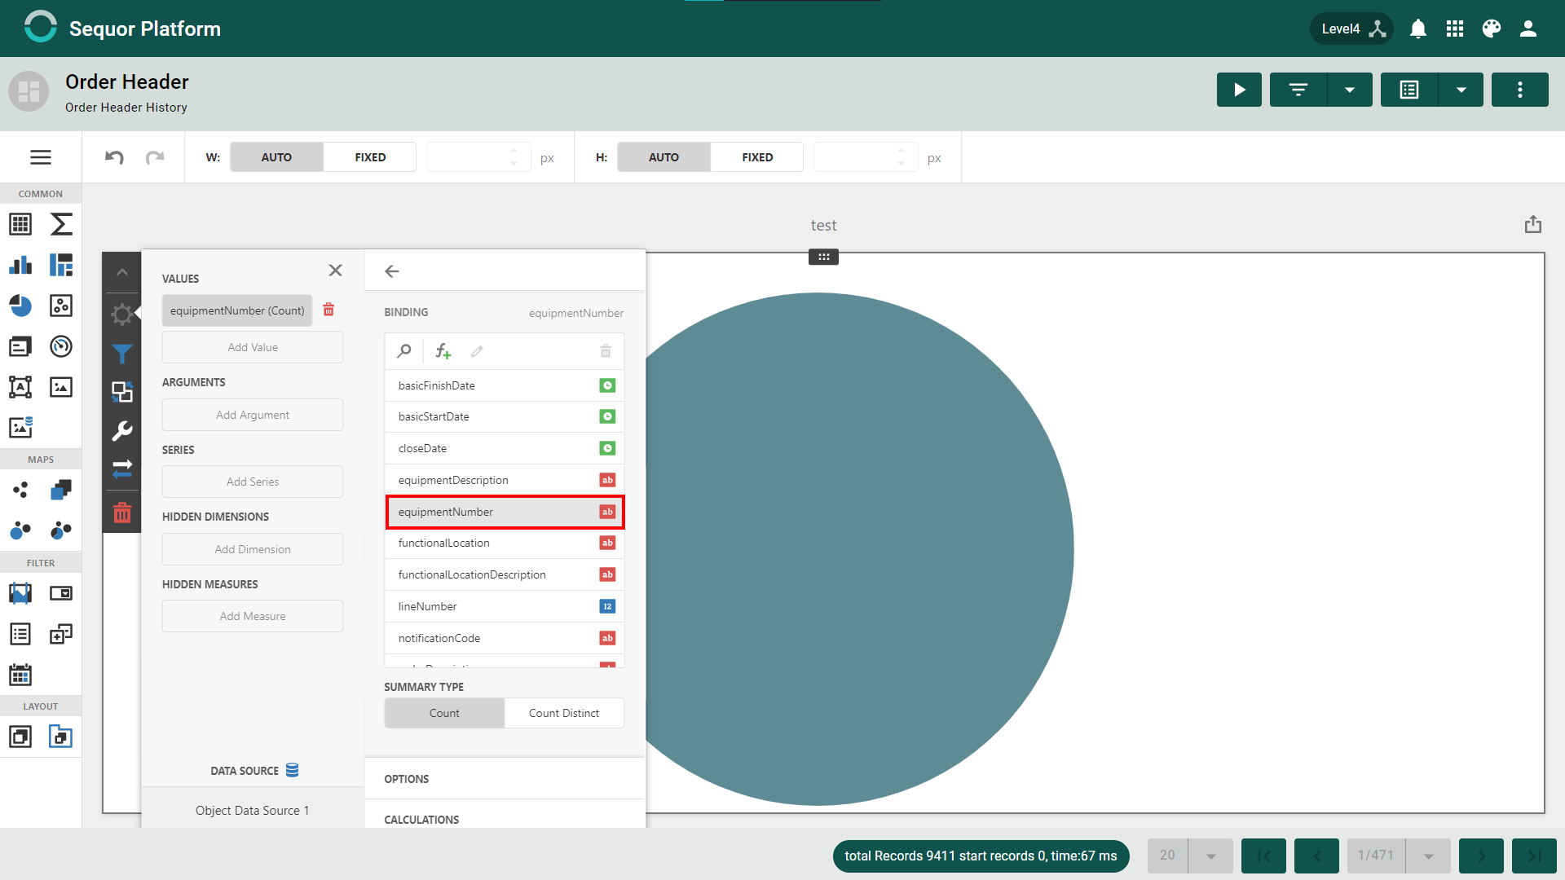The width and height of the screenshot is (1565, 880).
Task: Choose lineNumber field
Action: pyautogui.click(x=505, y=606)
